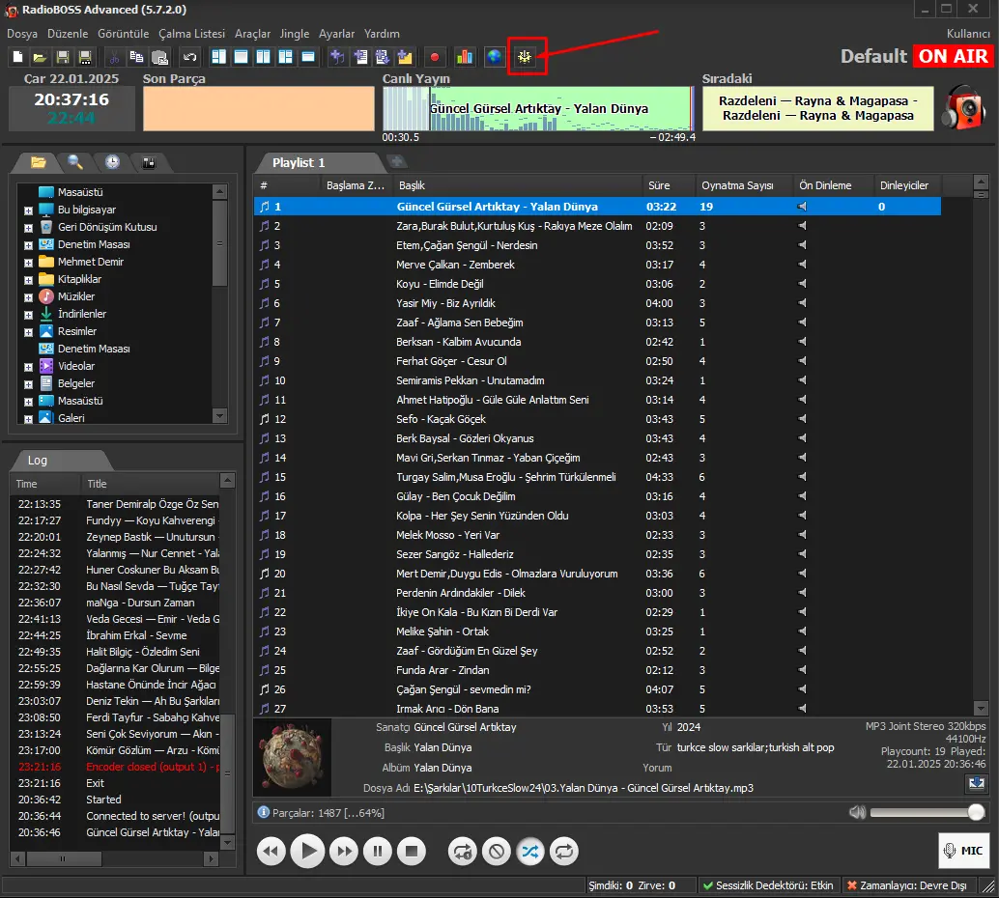This screenshot has width=999, height=898.
Task: Open a playlist with the folder icon
Action: click(40, 57)
